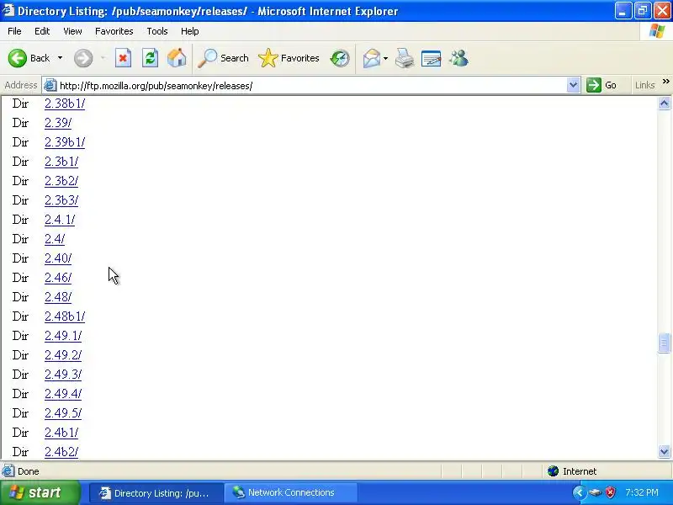
Task: Open the Edit menu
Action: pyautogui.click(x=42, y=31)
